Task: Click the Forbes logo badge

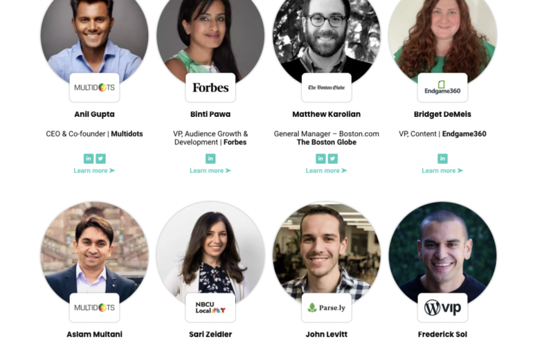Action: pyautogui.click(x=210, y=87)
